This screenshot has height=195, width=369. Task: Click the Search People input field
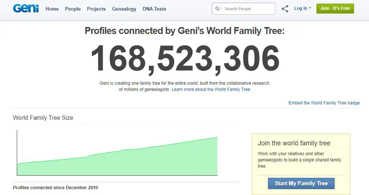pos(243,9)
